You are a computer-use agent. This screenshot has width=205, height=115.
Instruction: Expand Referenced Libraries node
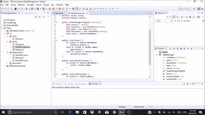point(5,66)
